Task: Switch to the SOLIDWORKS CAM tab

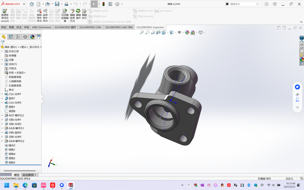Action: click(x=90, y=27)
